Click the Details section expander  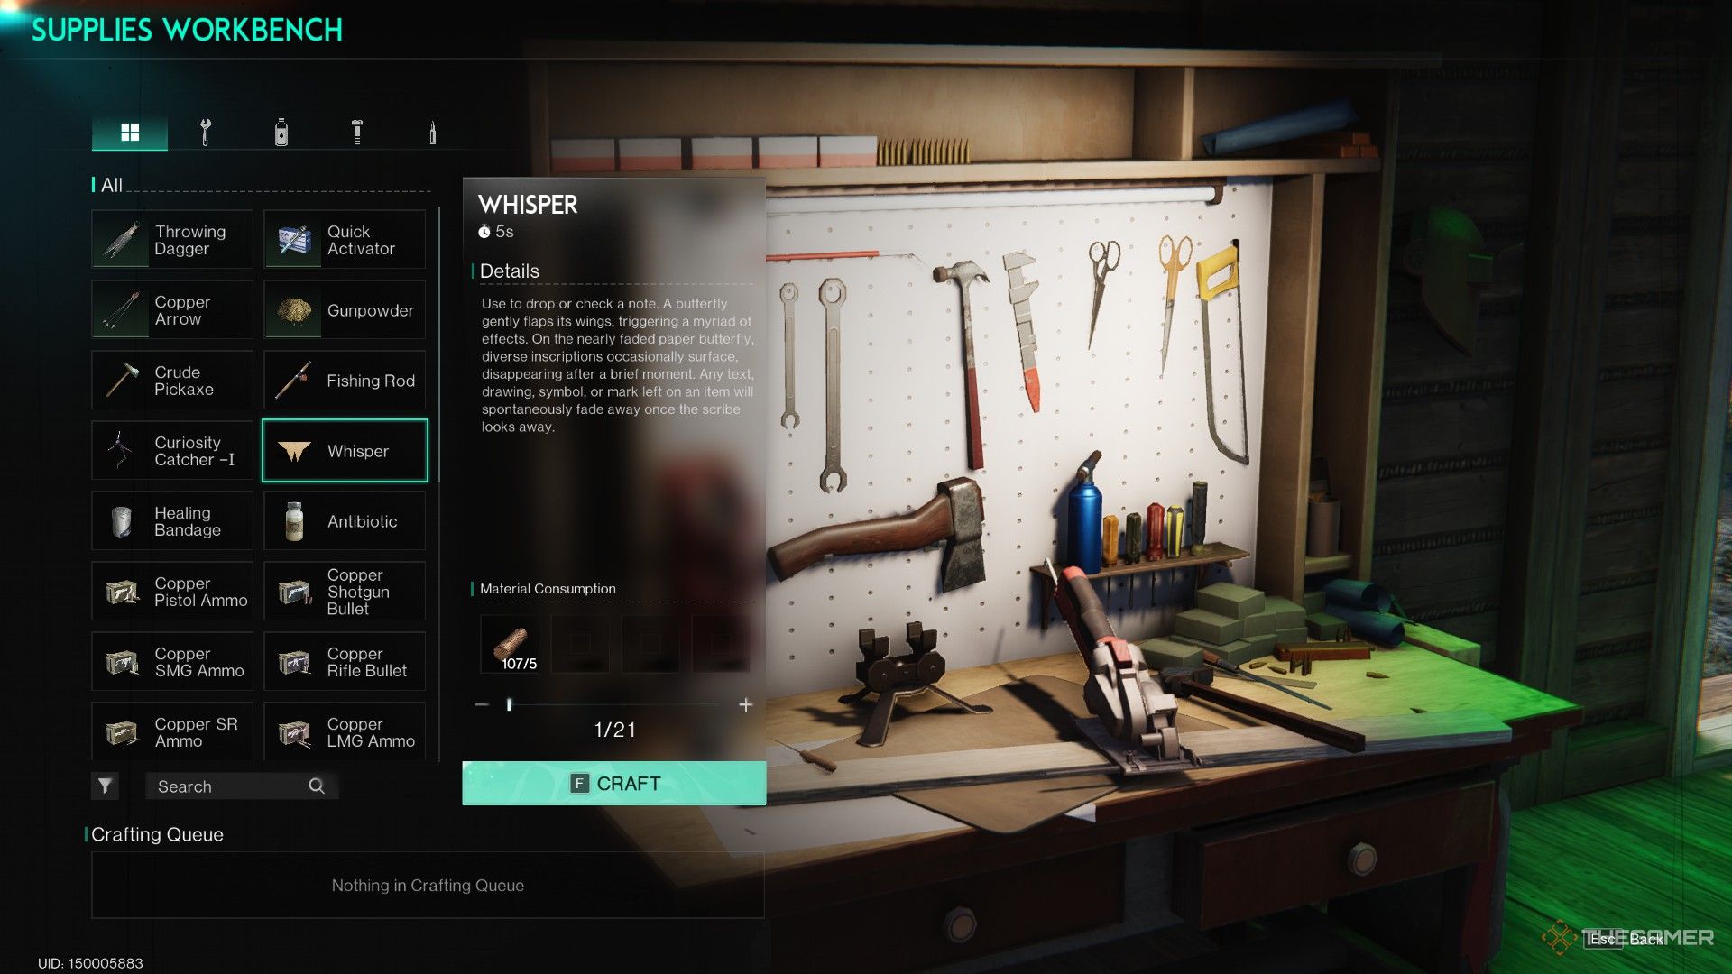click(x=509, y=271)
